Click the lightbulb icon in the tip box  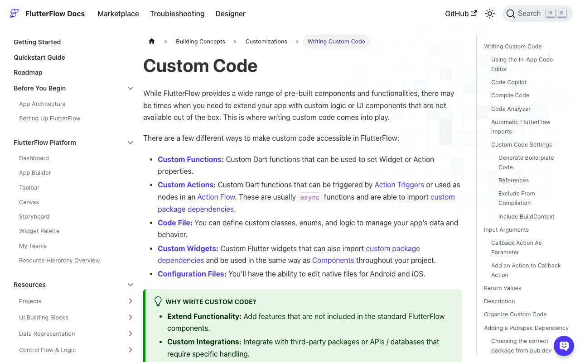tap(158, 301)
